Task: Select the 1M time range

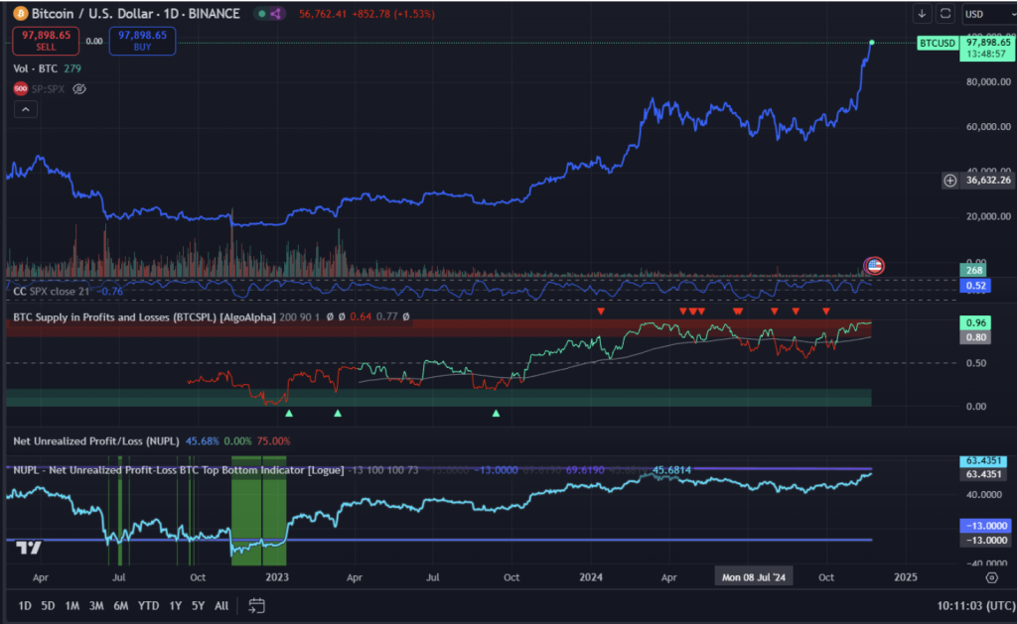Action: coord(73,605)
